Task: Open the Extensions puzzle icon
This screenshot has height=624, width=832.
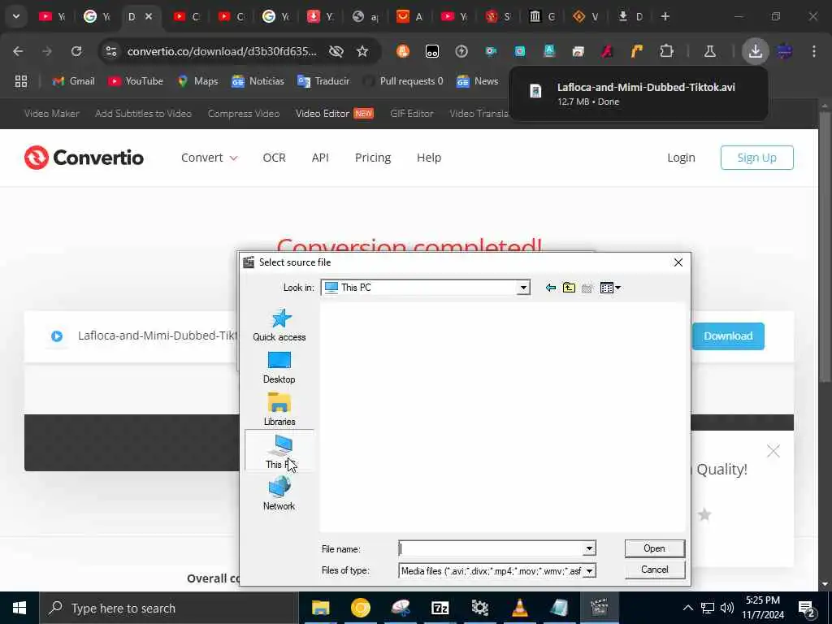Action: [x=666, y=51]
